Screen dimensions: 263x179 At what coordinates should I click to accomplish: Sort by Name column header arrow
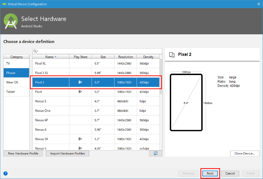(x=56, y=57)
